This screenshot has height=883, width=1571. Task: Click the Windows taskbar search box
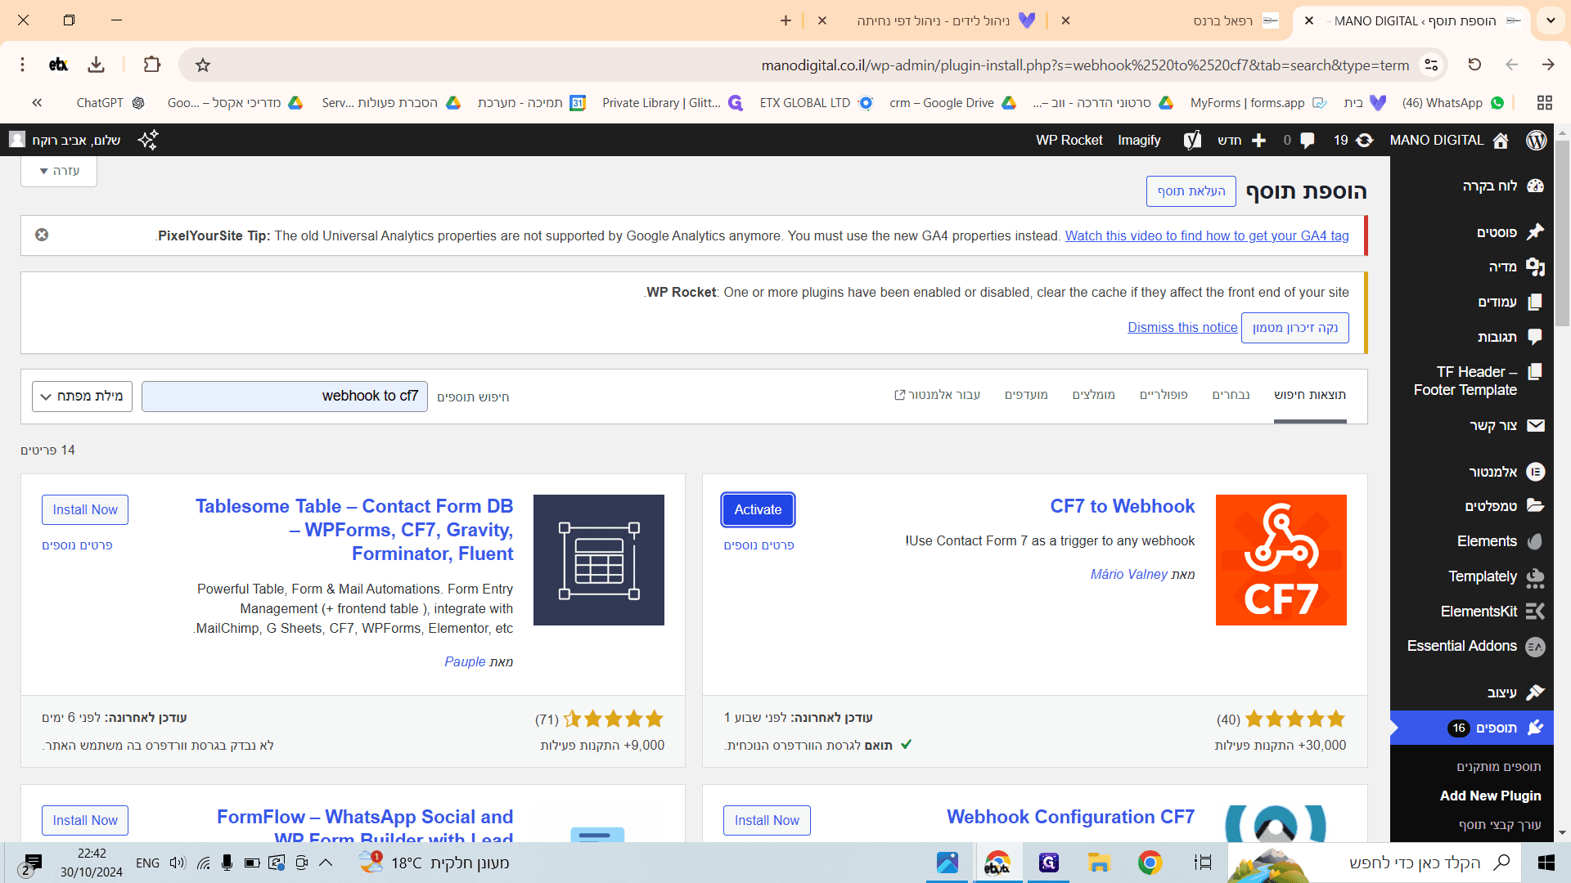pyautogui.click(x=1375, y=863)
